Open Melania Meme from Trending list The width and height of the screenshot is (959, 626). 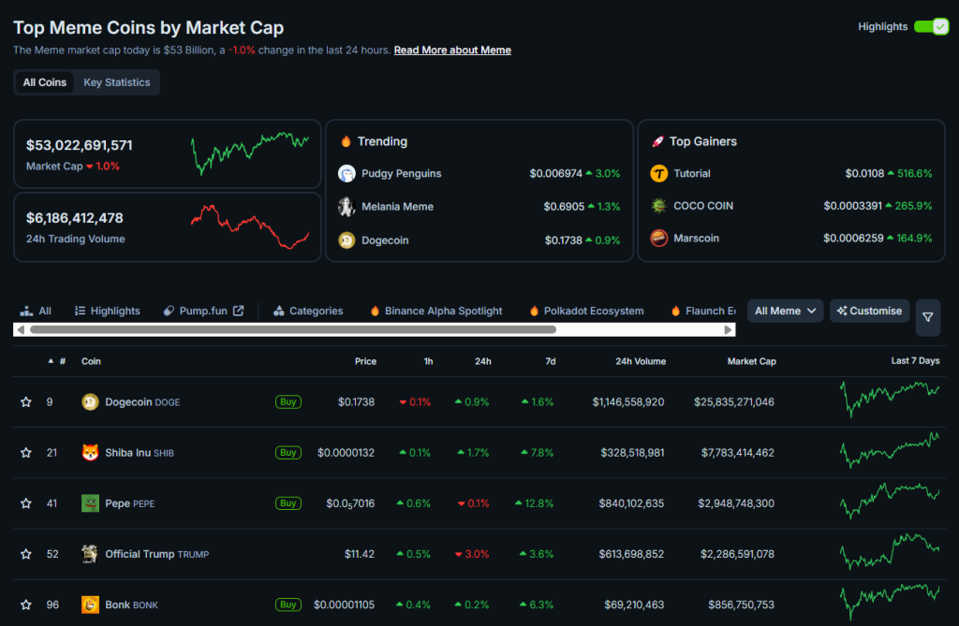pos(397,207)
